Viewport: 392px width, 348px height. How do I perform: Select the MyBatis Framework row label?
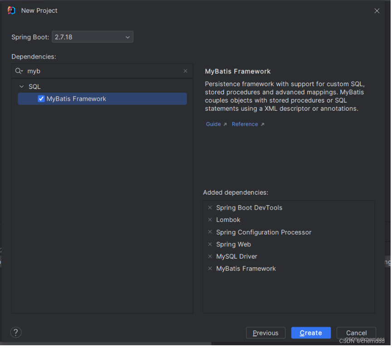click(76, 99)
